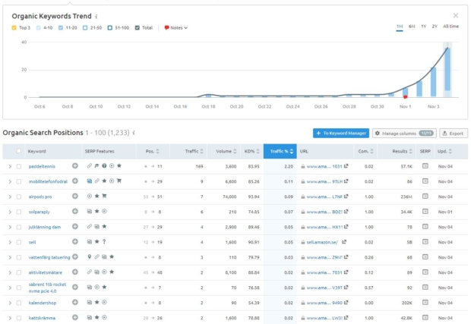Click plus icon for vattenfärg tatuering
This screenshot has height=324, width=471.
75,256
